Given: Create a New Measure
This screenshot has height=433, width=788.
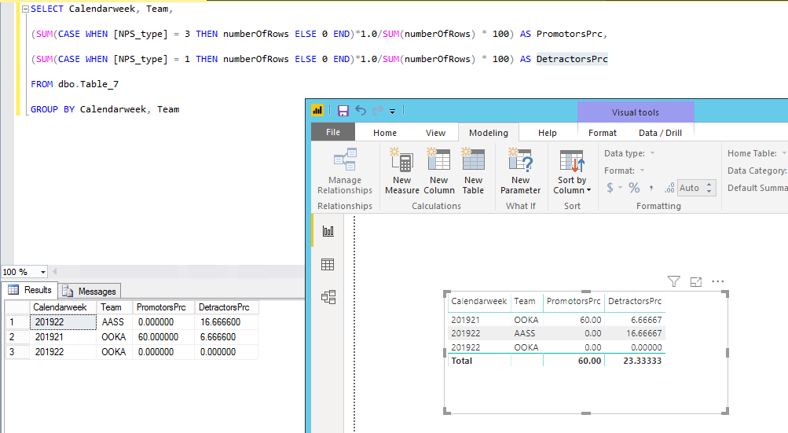Looking at the screenshot, I should click(402, 171).
